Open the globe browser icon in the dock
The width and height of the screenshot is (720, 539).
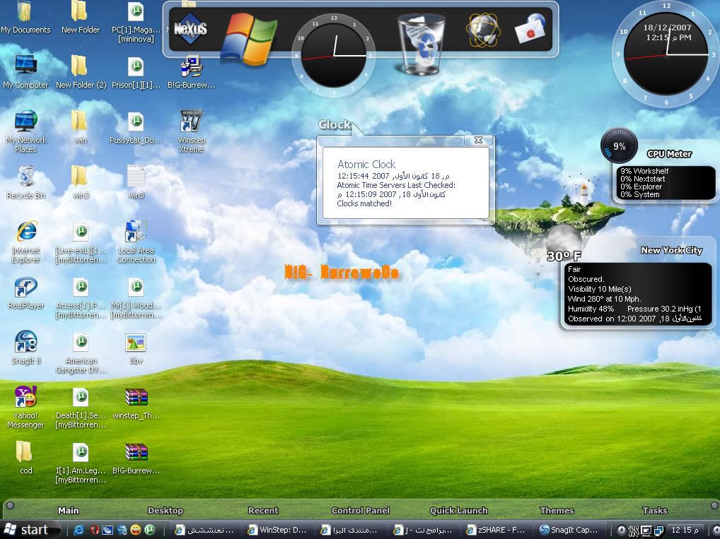(x=482, y=30)
